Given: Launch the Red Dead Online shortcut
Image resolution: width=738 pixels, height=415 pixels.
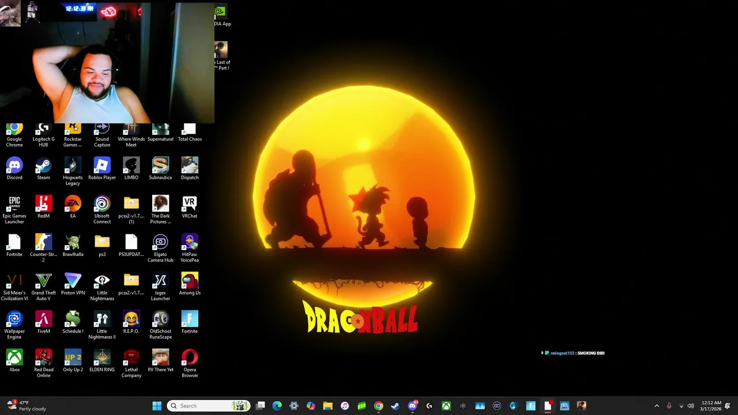Looking at the screenshot, I should pos(43,364).
